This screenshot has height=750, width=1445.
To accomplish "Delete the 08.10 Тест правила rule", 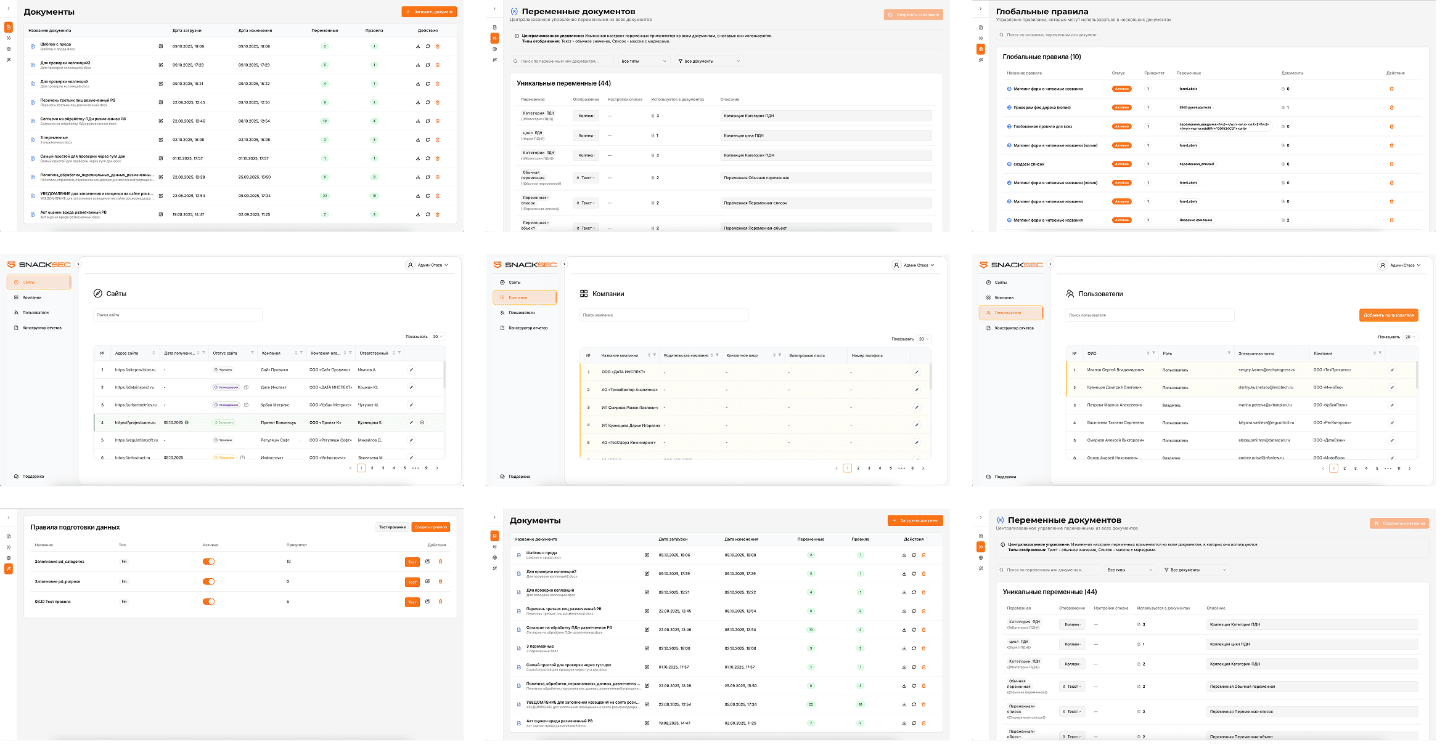I will pyautogui.click(x=440, y=602).
